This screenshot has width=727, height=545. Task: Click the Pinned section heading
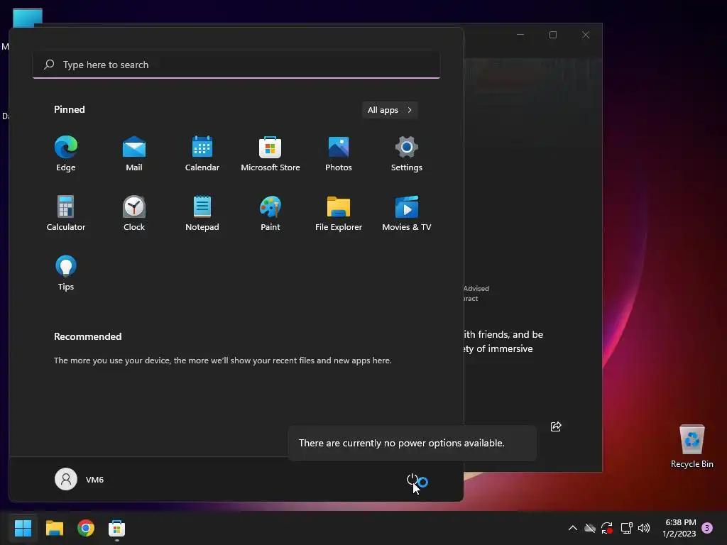(x=70, y=109)
